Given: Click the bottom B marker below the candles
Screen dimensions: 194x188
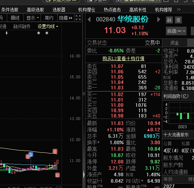Looking at the screenshot, I should click(x=57, y=175).
